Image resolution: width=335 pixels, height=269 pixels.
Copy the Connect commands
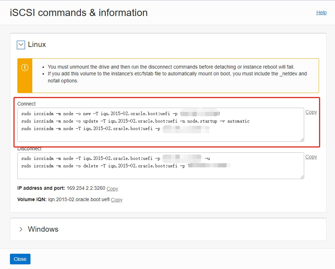(311, 112)
